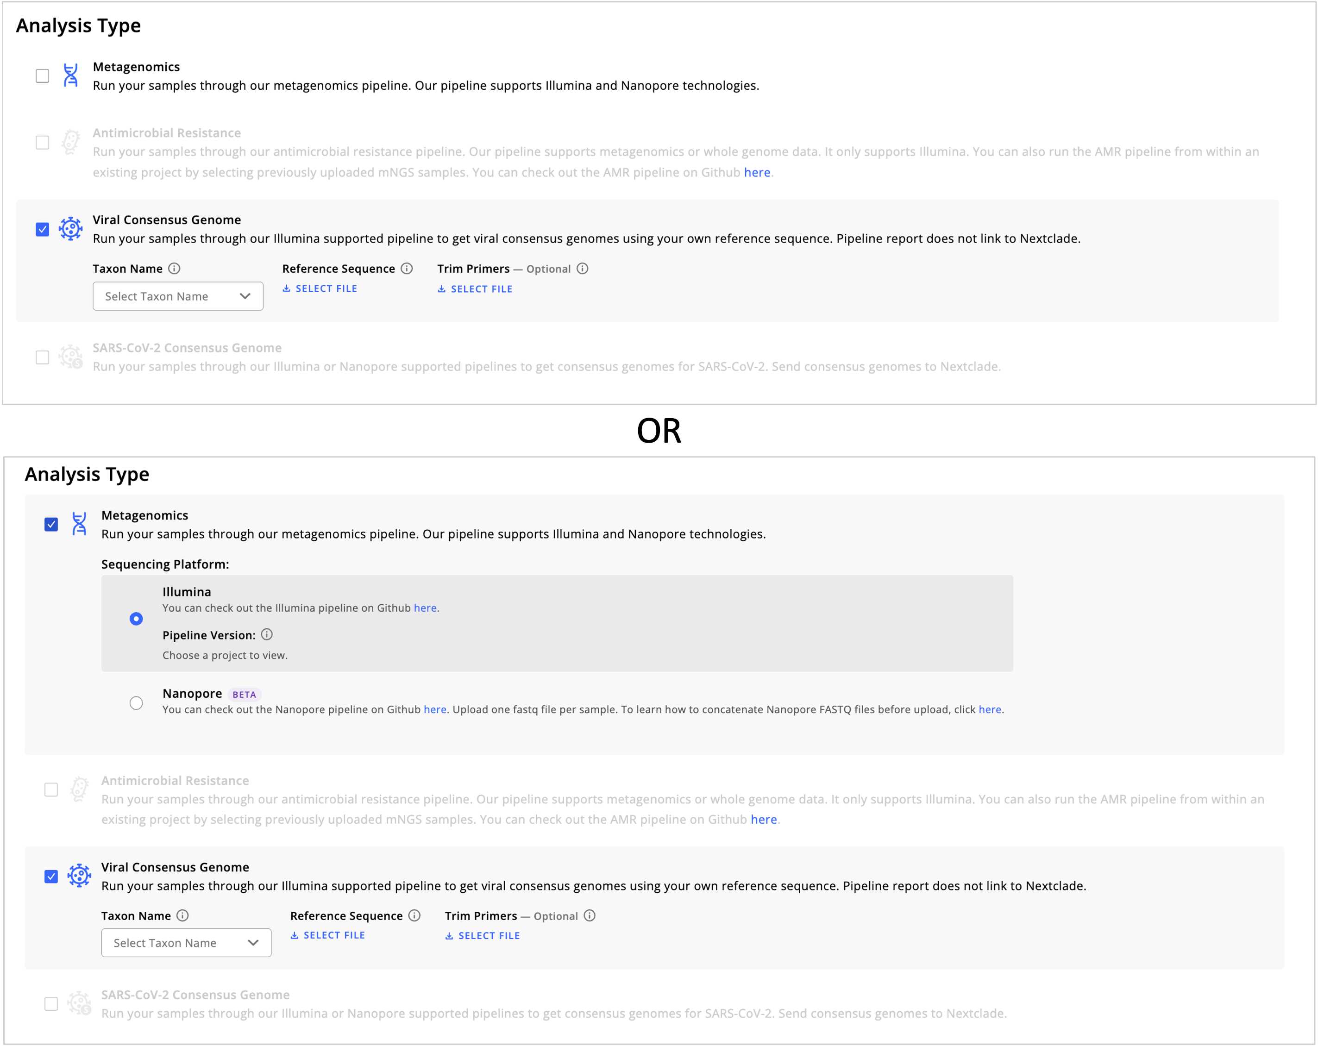This screenshot has width=1318, height=1046.
Task: Click the SARS-CoV-2 virus icon in bottom panel
Action: 80,1003
